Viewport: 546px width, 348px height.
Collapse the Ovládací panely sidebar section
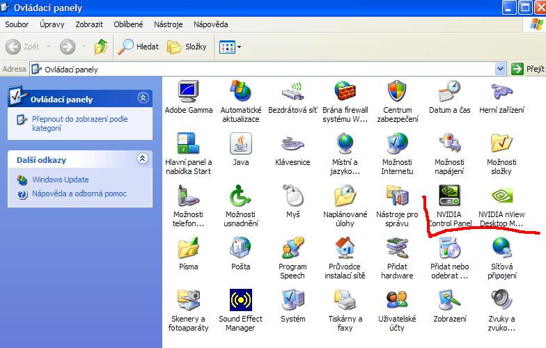143,99
